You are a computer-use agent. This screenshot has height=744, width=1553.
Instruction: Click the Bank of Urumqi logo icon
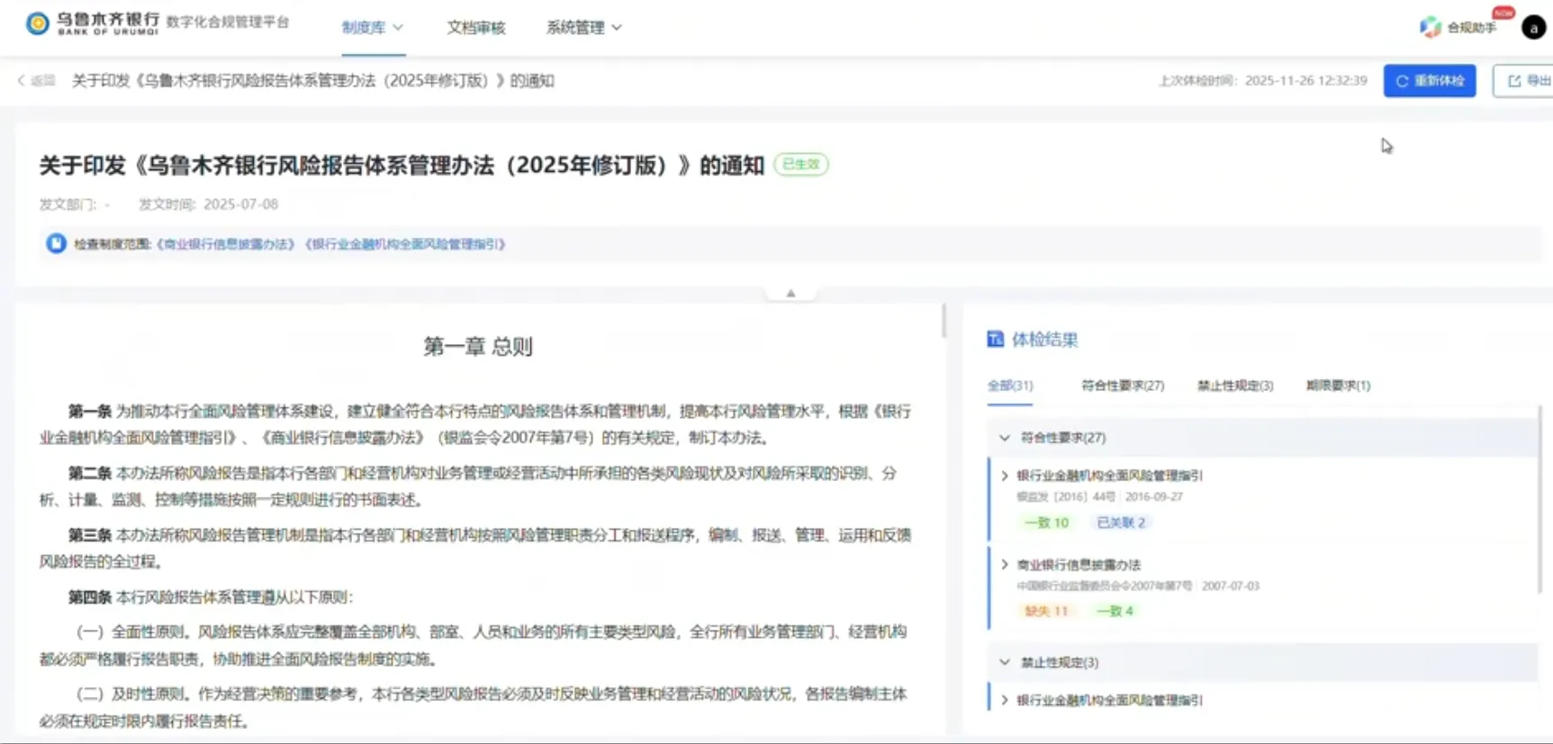pyautogui.click(x=37, y=23)
